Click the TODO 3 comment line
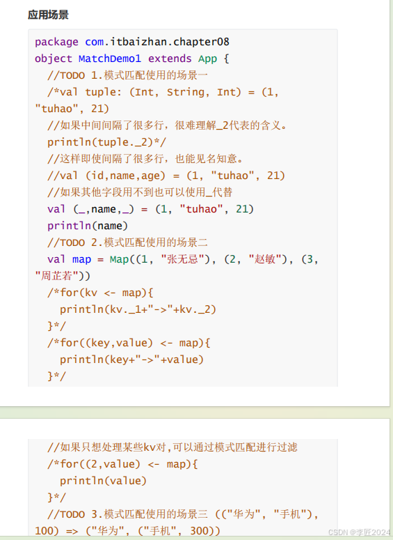Viewport: 393px width, 540px height. click(182, 514)
